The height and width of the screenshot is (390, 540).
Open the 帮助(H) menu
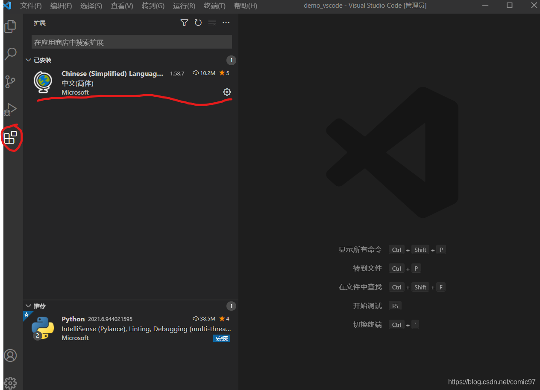click(246, 6)
